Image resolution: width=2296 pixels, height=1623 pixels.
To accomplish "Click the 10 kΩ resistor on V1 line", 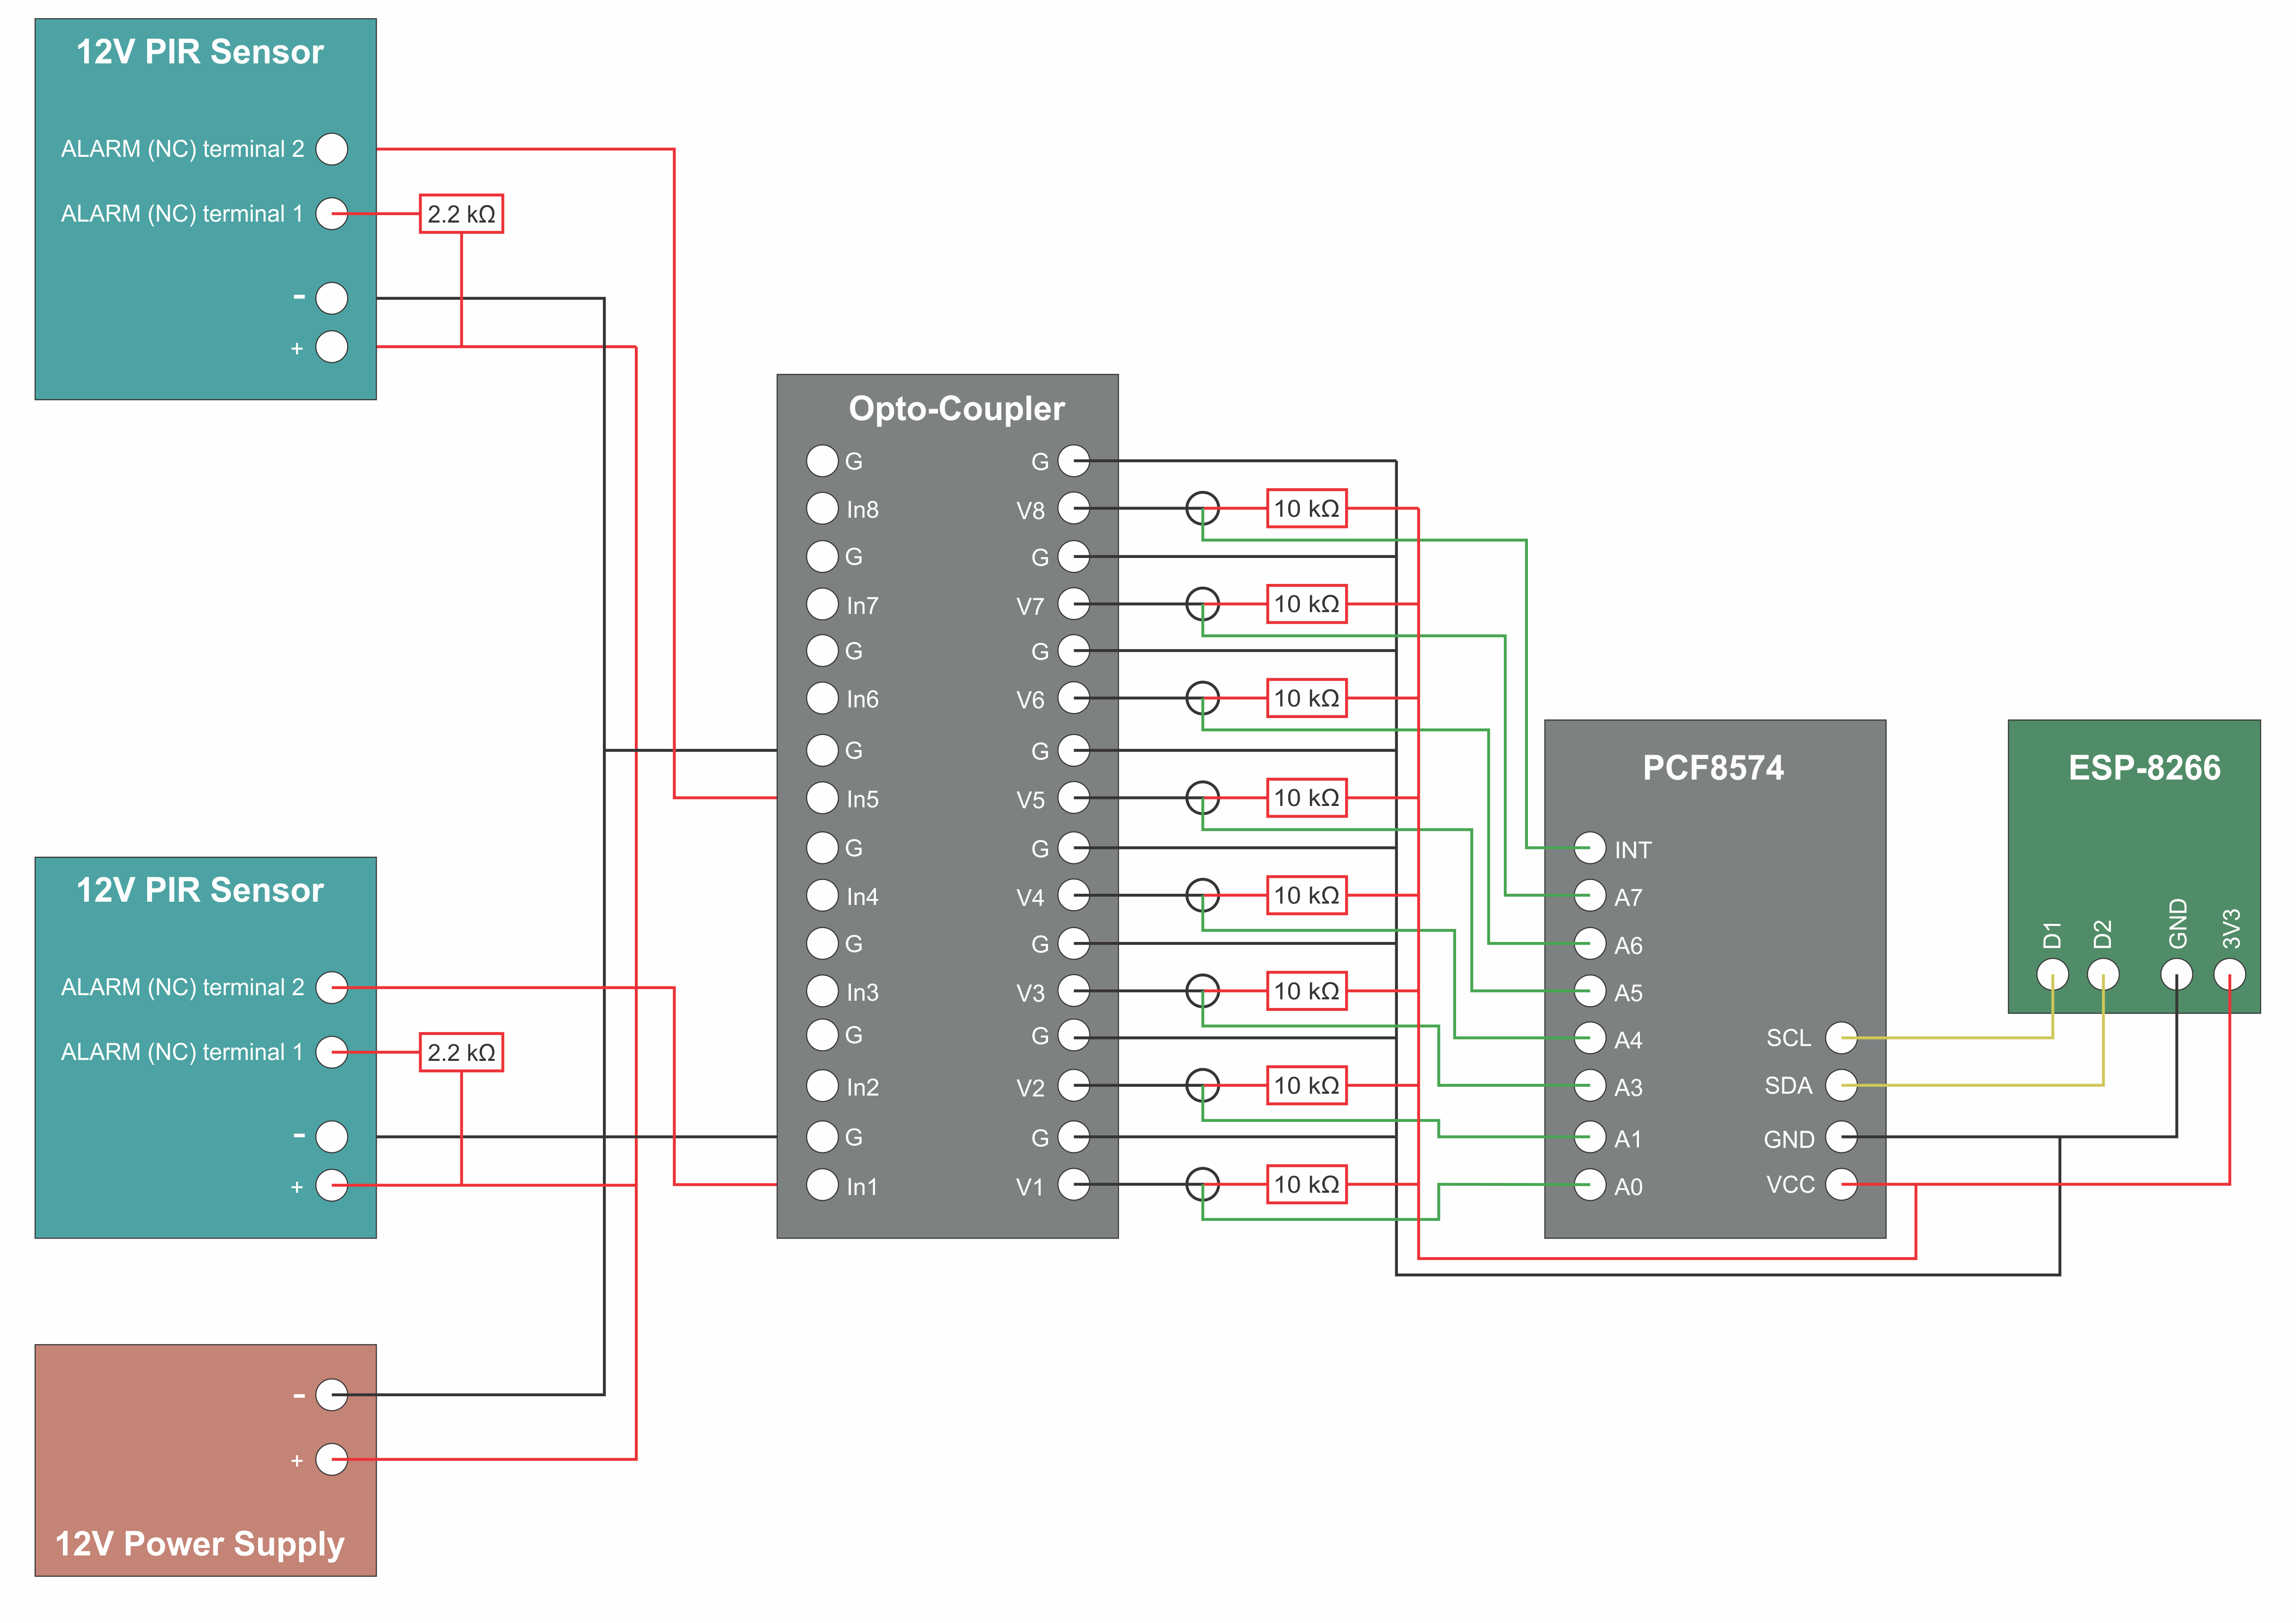I will tap(1307, 1185).
